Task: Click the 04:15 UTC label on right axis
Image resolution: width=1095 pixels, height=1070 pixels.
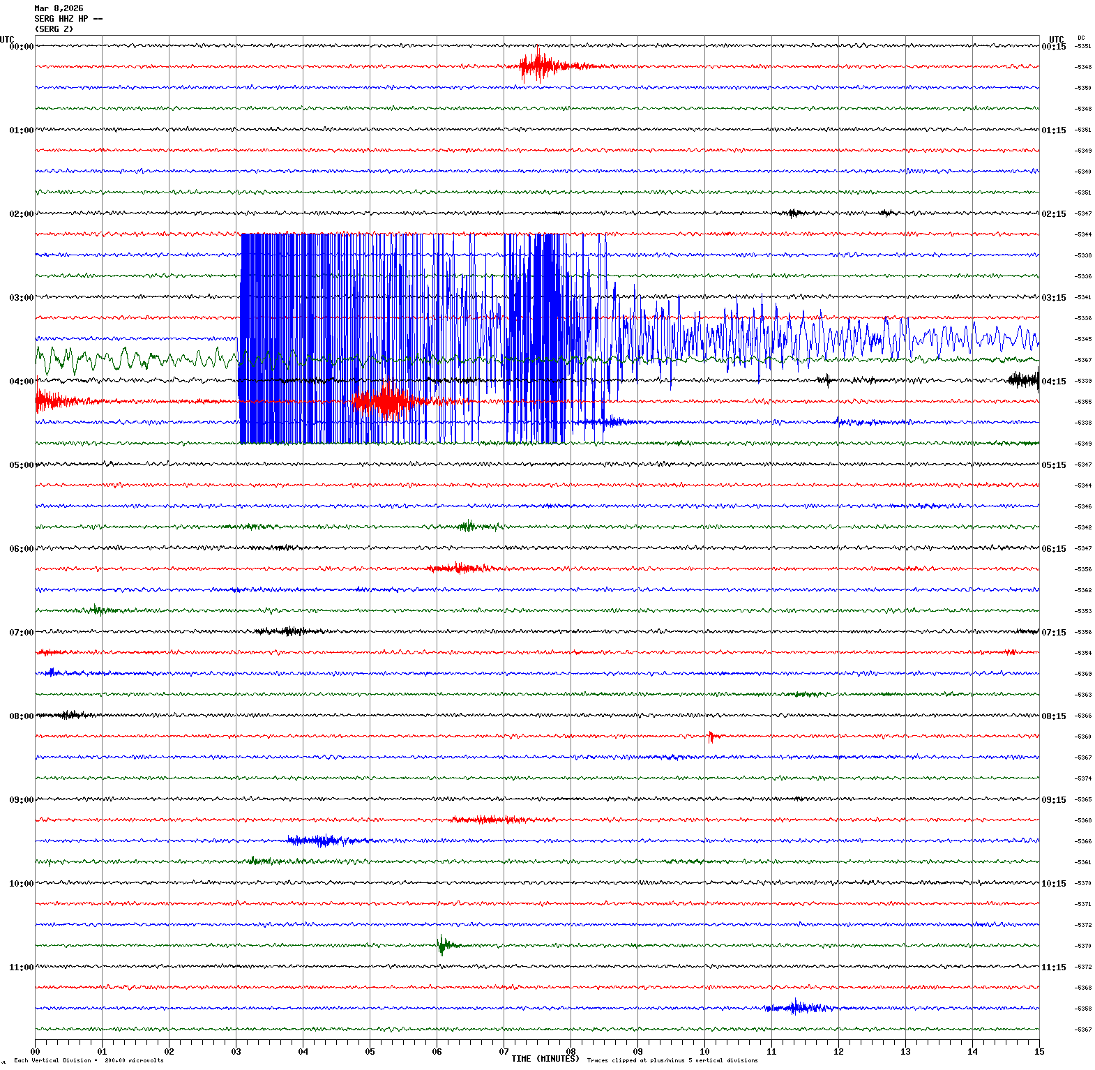Action: pos(1053,382)
